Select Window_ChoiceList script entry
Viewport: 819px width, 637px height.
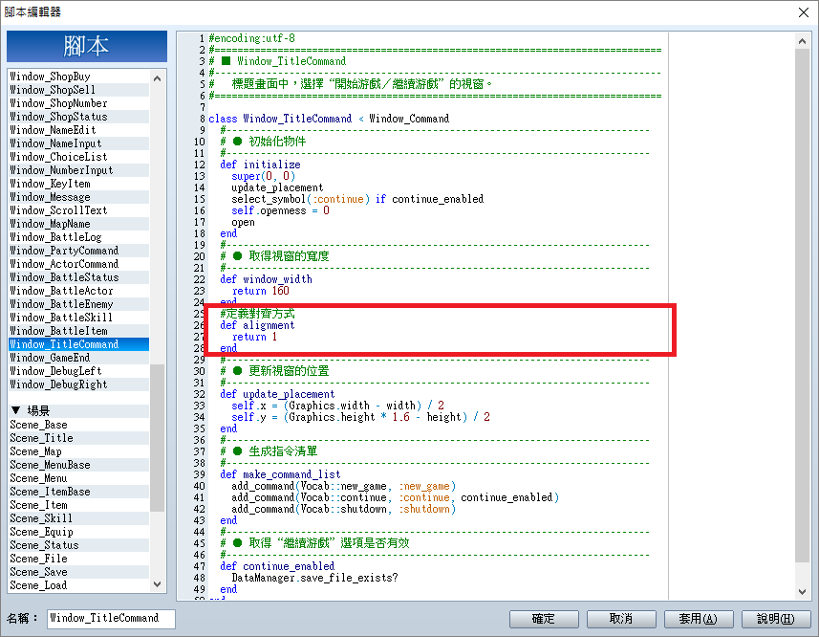pyautogui.click(x=79, y=157)
